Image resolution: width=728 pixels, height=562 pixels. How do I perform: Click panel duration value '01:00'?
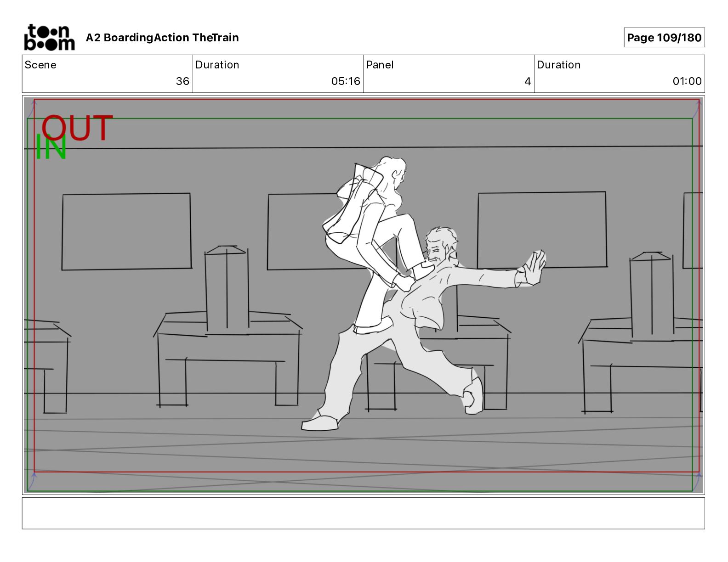point(687,81)
